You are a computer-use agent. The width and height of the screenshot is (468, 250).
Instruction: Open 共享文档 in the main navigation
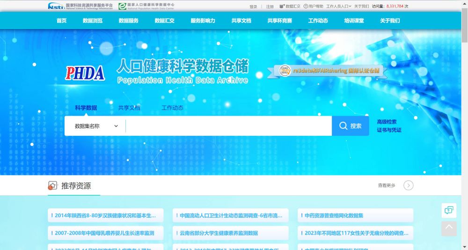[x=241, y=21]
